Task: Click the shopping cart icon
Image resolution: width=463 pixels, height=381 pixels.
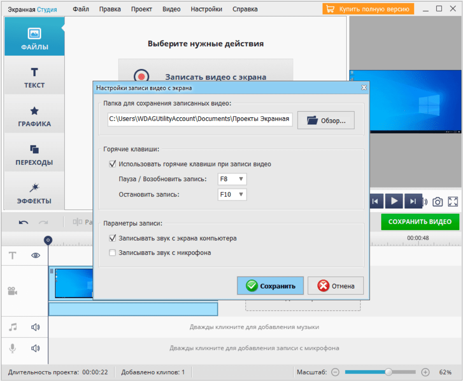Action: pyautogui.click(x=330, y=9)
